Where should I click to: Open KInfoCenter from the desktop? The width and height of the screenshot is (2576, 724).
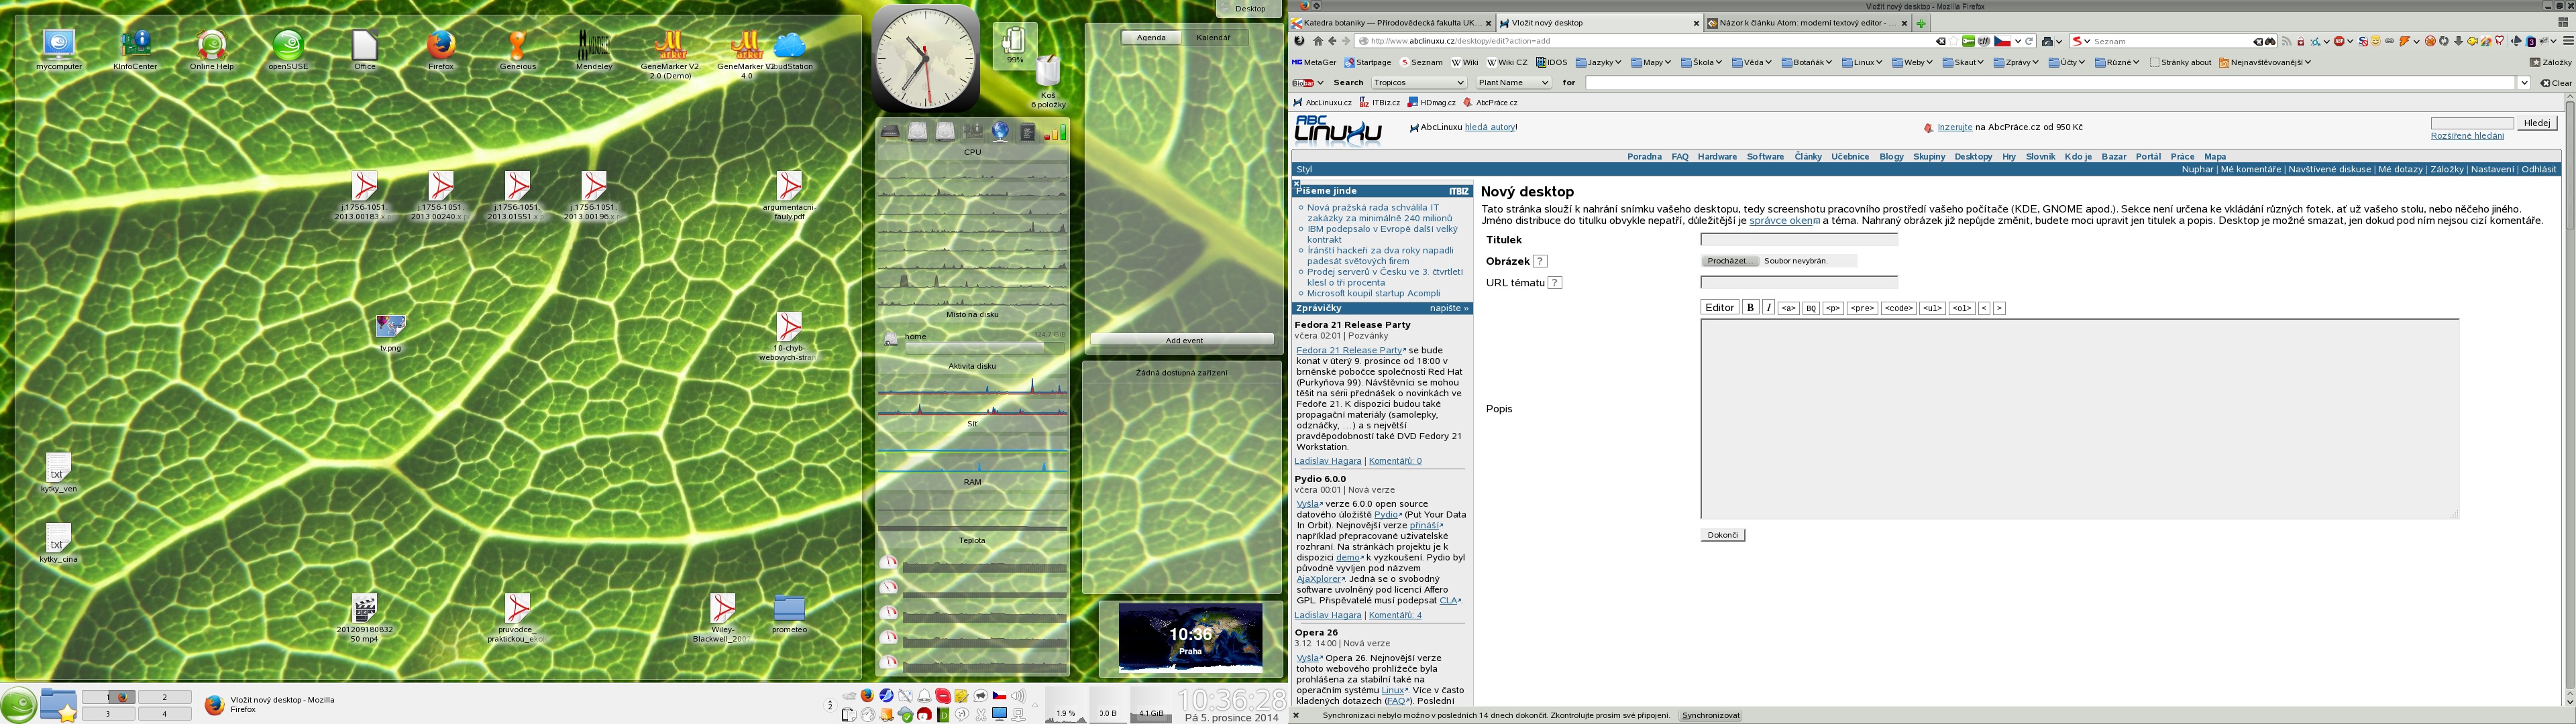click(135, 50)
